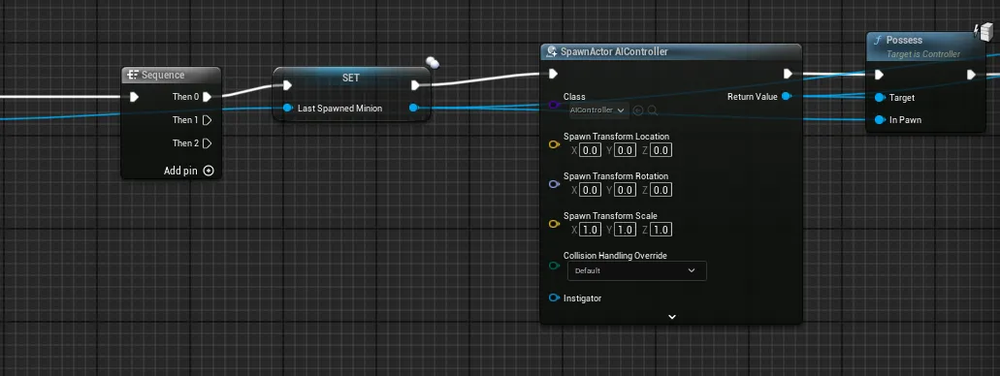Edit Spawn Transform Rotation Y field
1000x376 pixels.
[626, 190]
